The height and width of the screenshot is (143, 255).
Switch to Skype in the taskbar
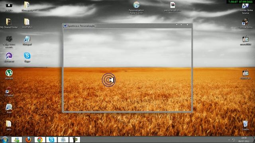click(51, 139)
